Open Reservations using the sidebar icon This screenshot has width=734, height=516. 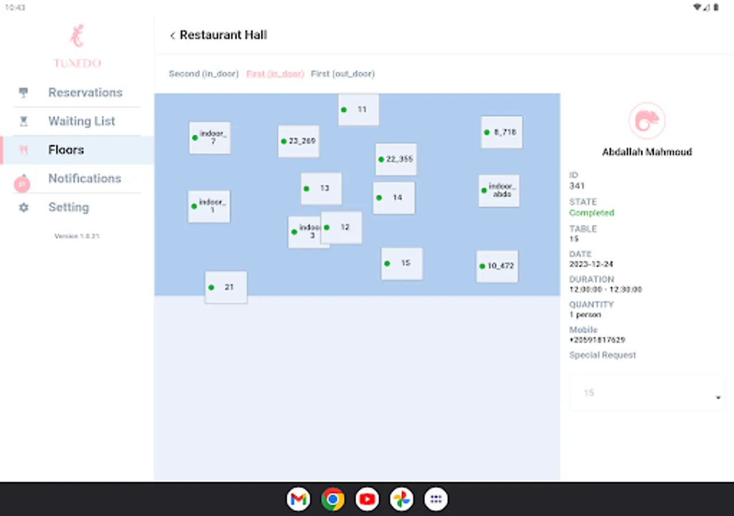(x=23, y=92)
